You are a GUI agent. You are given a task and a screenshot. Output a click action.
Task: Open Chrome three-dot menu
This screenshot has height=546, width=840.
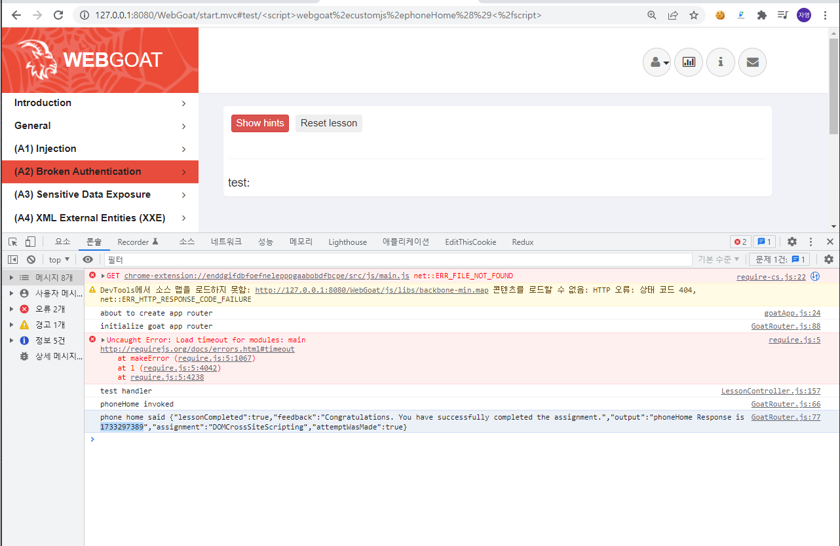(x=825, y=15)
